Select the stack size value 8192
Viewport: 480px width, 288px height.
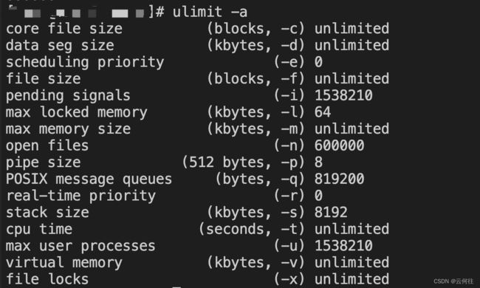pyautogui.click(x=331, y=213)
